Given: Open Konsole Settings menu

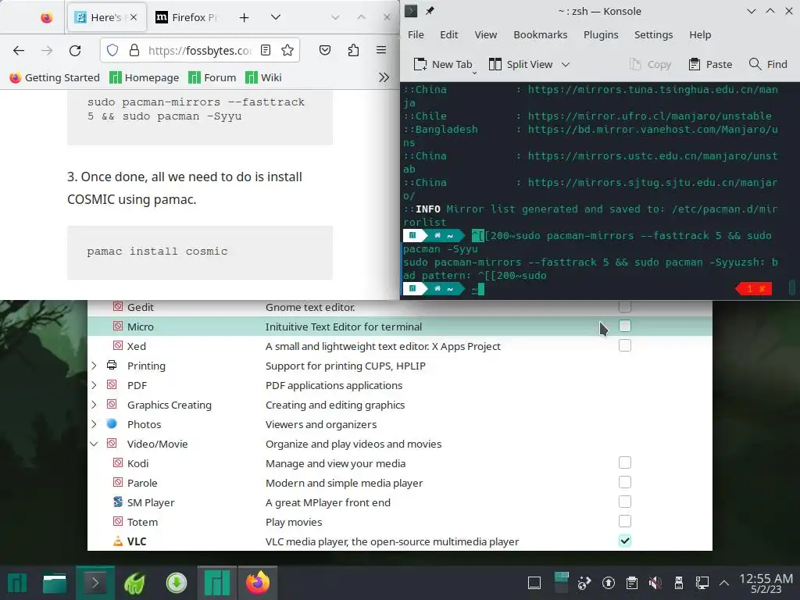Looking at the screenshot, I should 653,34.
